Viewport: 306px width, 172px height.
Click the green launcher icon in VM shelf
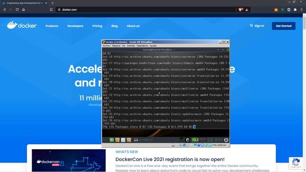coord(111,140)
